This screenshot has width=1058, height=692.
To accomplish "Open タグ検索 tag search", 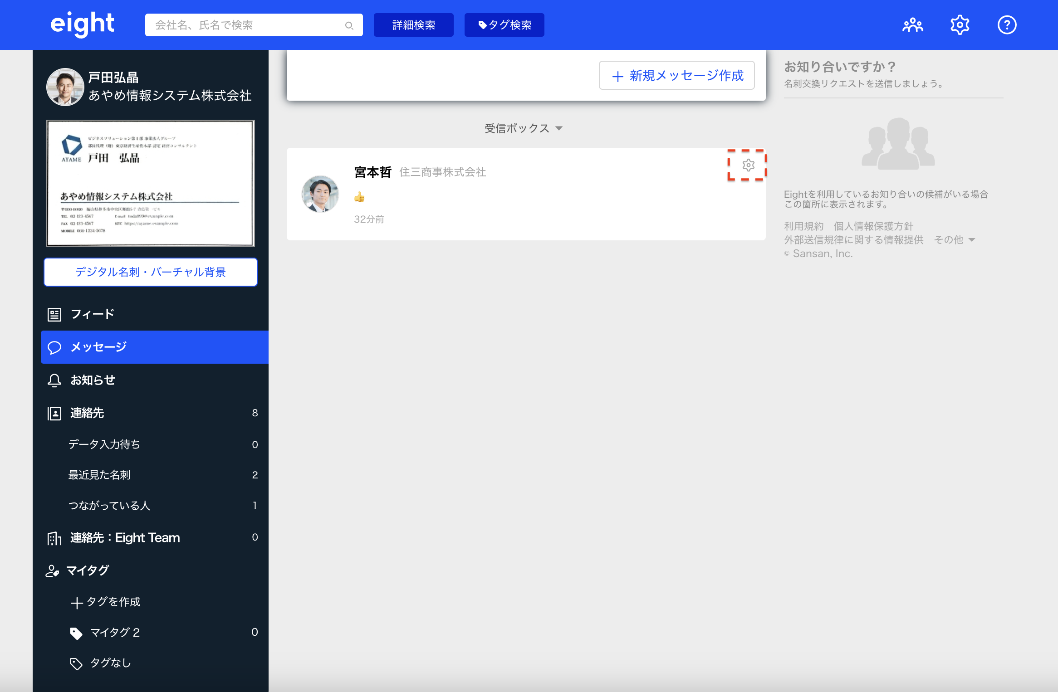I will [x=504, y=25].
